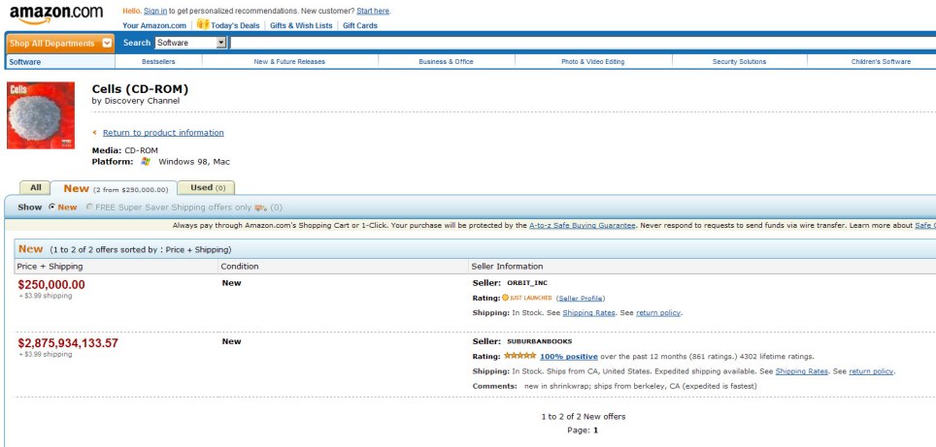
Task: Open ORBIT_INC Seller Profile link
Action: pos(581,298)
